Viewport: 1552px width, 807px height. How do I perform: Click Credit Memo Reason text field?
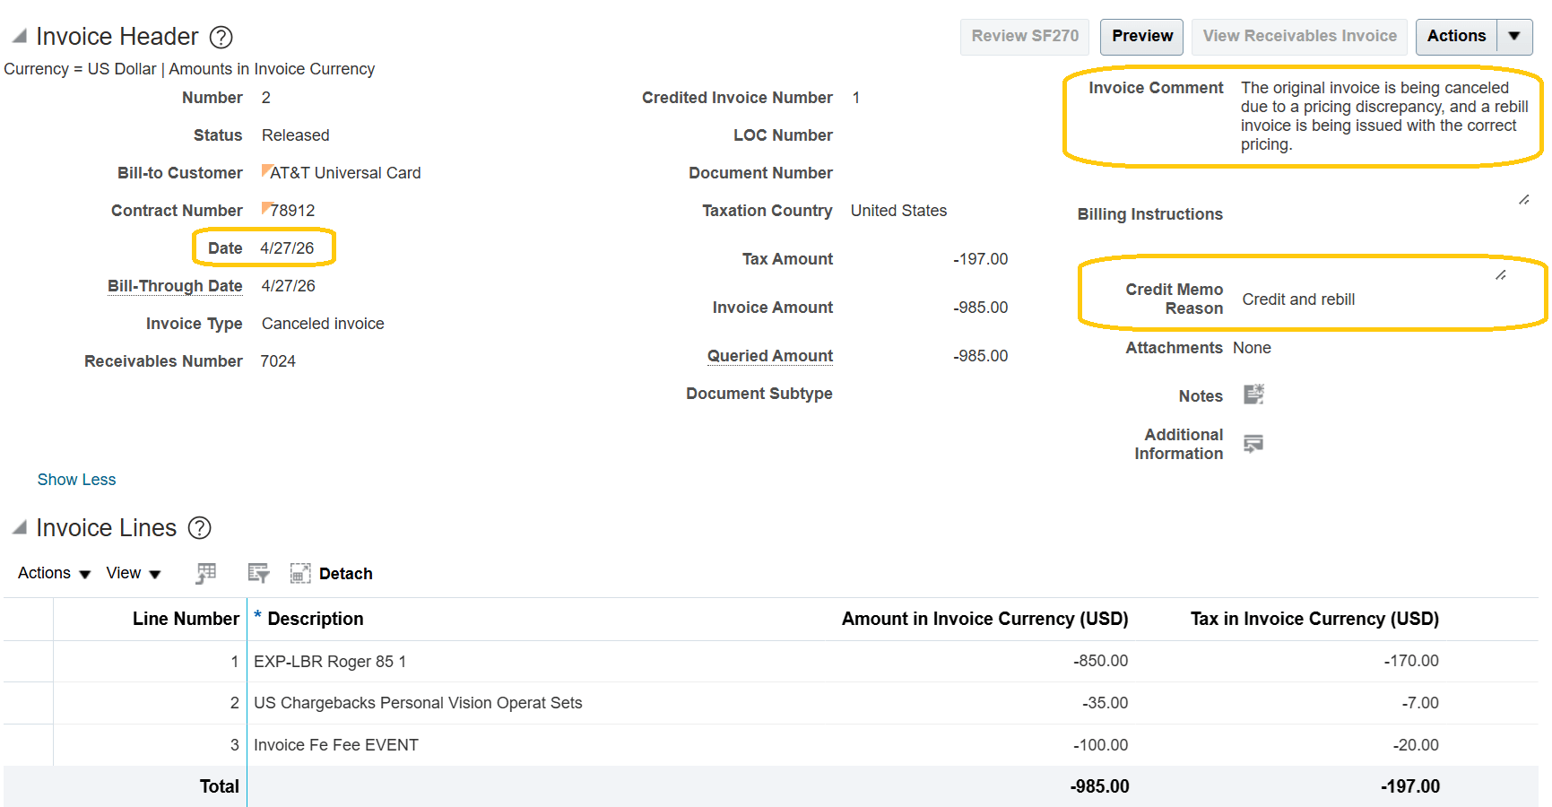1298,299
